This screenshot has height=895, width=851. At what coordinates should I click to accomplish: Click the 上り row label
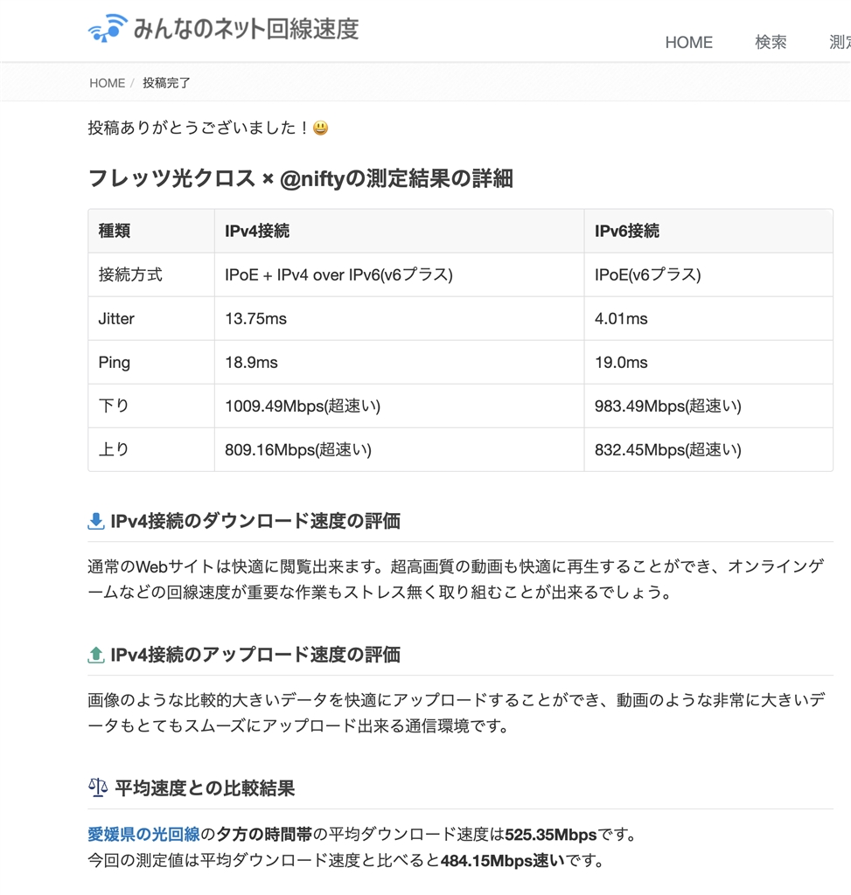(114, 450)
